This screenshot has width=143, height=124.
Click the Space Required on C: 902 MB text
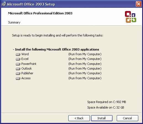click(106, 102)
